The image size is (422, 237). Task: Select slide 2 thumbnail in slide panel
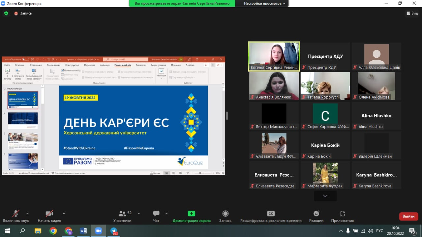[23, 120]
